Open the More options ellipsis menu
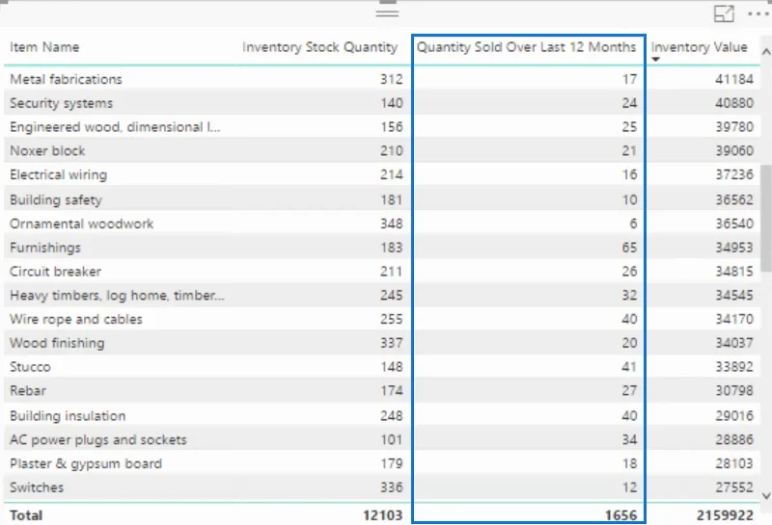The image size is (772, 525). coord(758,13)
